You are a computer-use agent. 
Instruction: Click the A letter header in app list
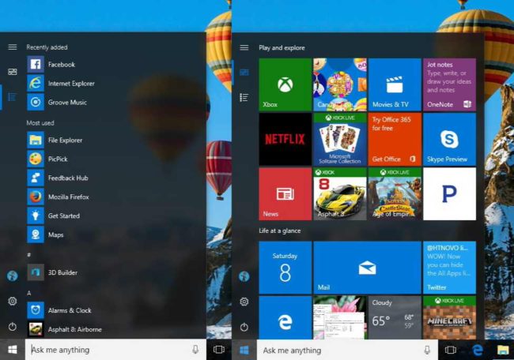point(28,293)
